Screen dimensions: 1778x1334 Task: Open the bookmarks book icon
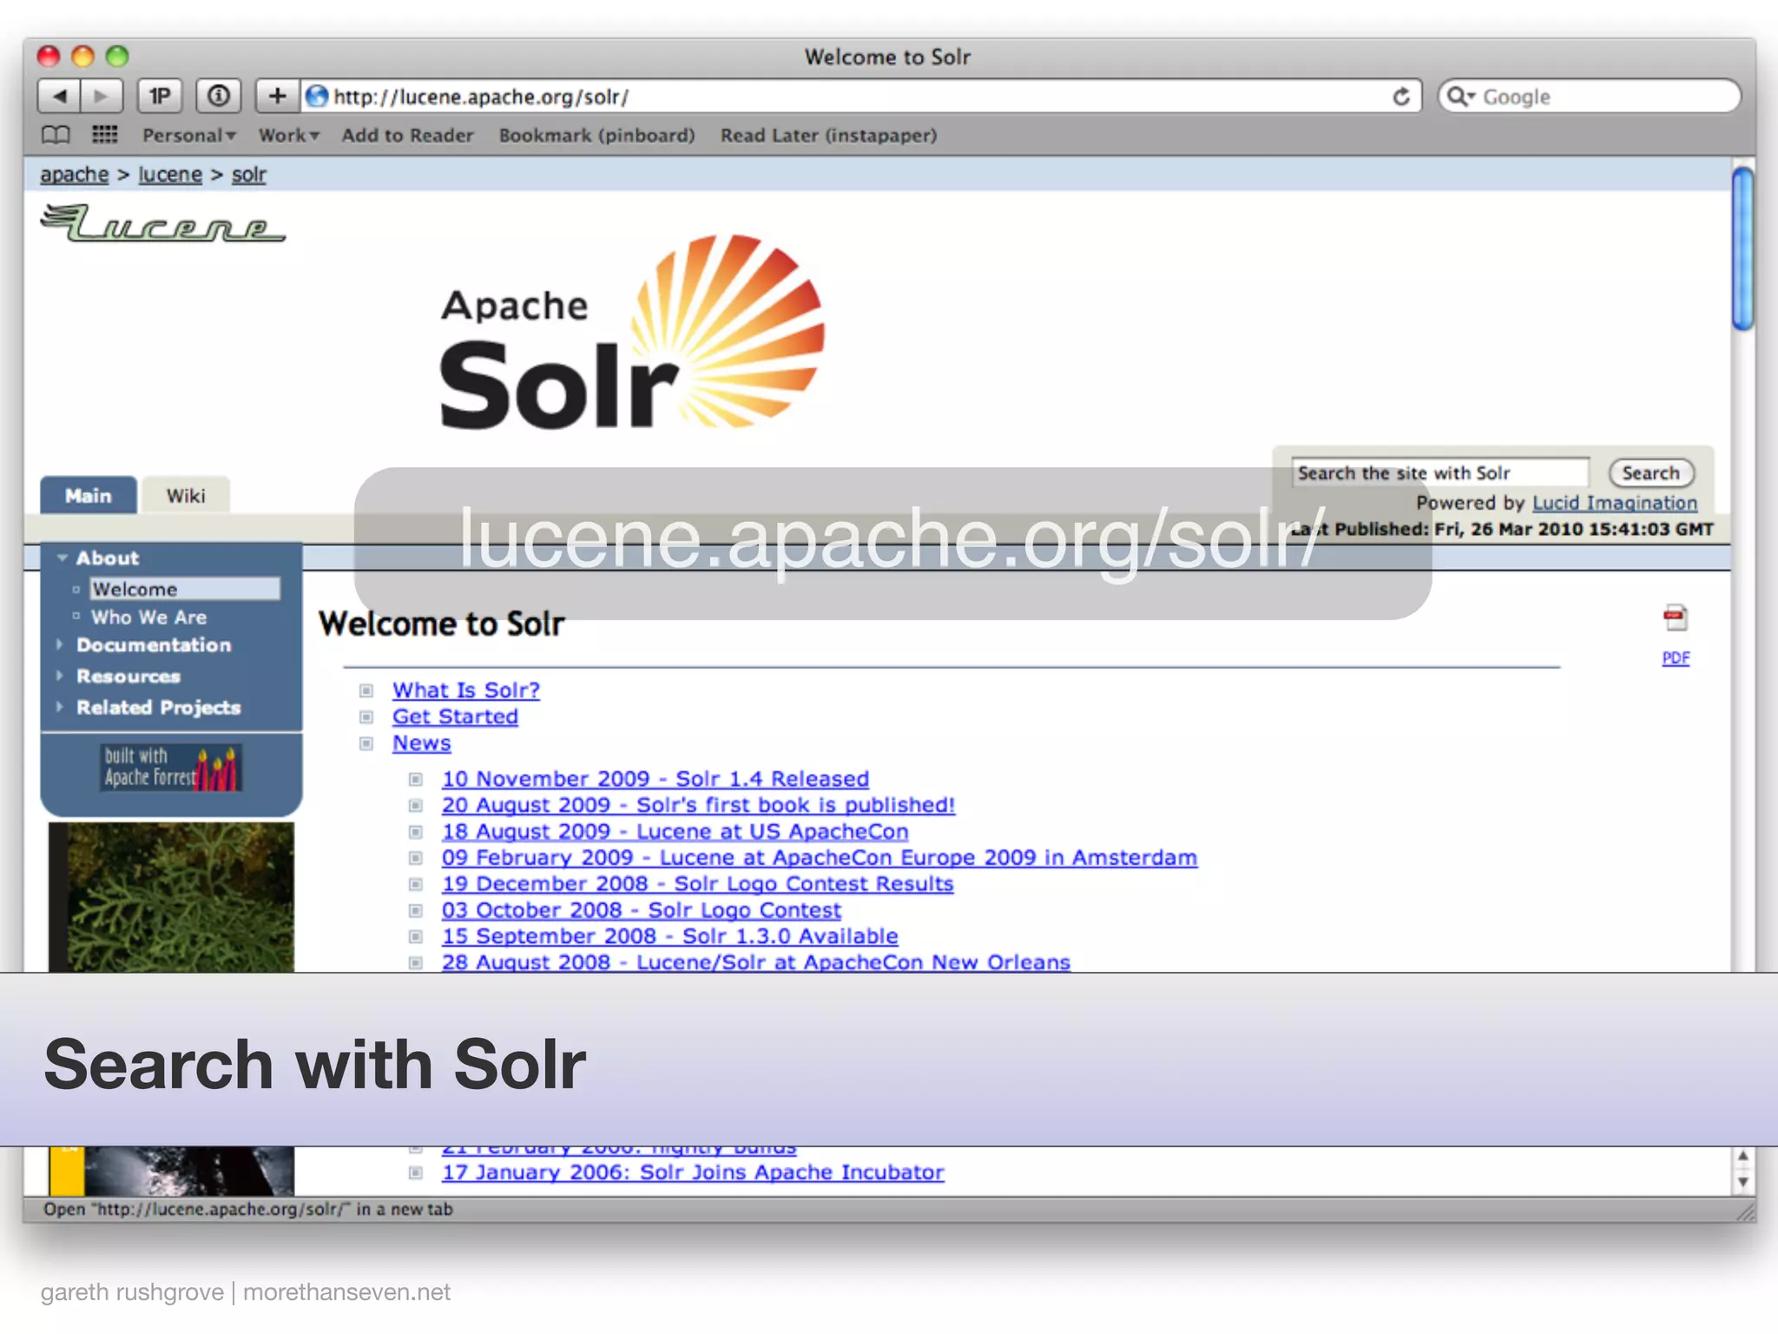[x=56, y=135]
